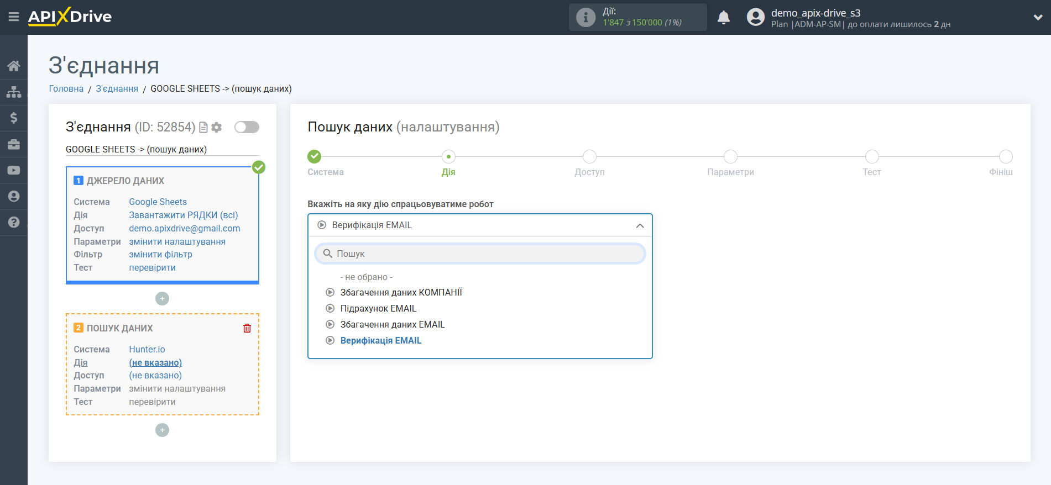
Task: Open the Головна breadcrumb link
Action: coord(66,88)
